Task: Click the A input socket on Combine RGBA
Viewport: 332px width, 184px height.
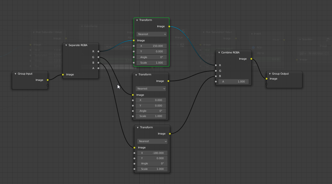Action: (x=216, y=81)
